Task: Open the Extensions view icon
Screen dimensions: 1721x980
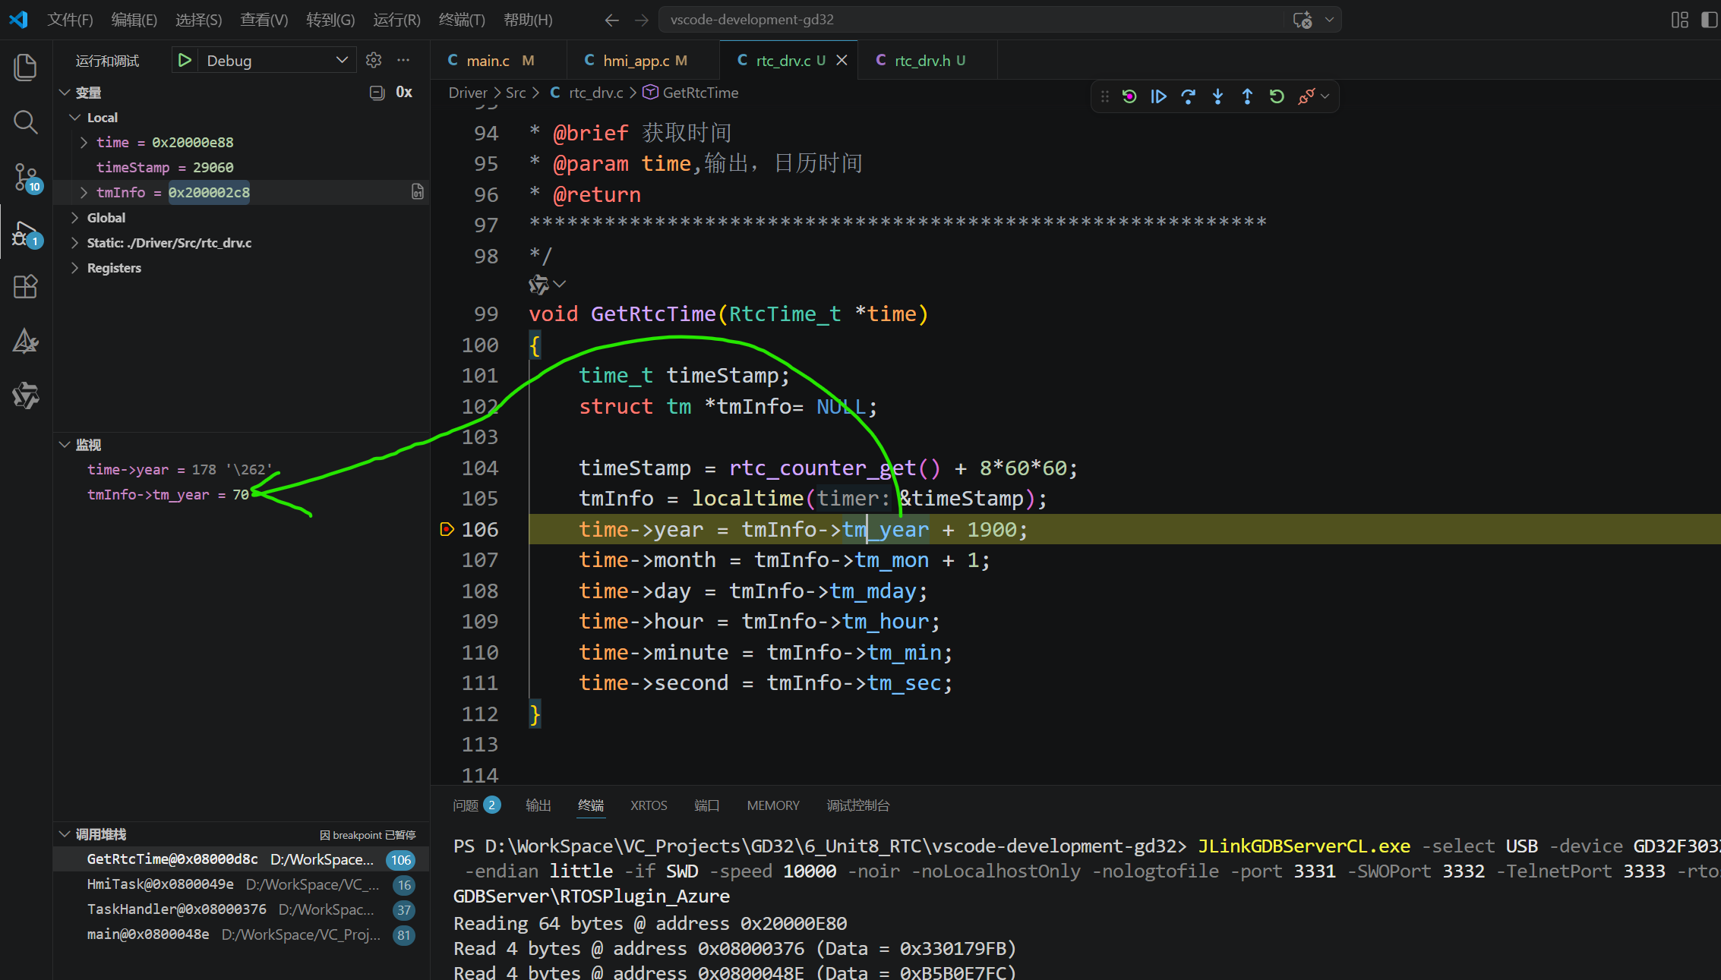Action: (25, 287)
